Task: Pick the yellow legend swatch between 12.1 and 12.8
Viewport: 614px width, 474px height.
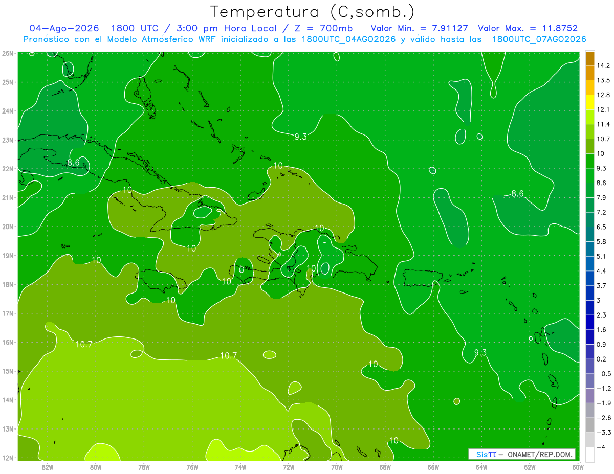Action: tap(590, 102)
